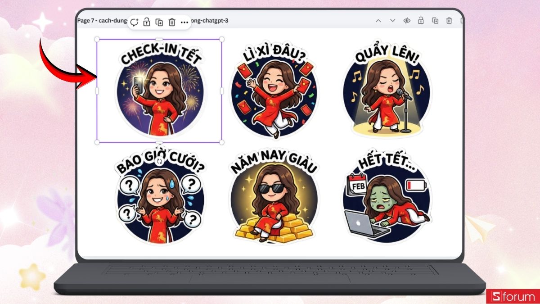Move the page down with the down chevron
This screenshot has width=540, height=304.
(392, 21)
